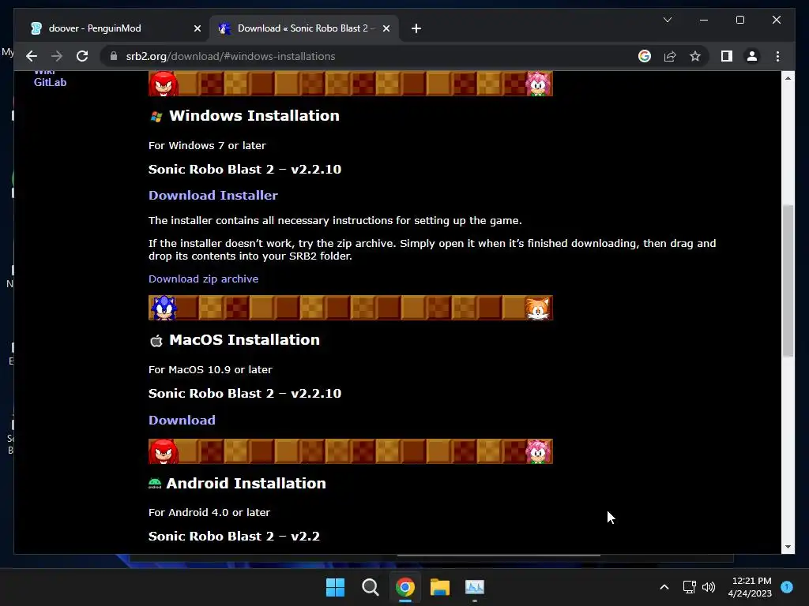Click the Amy face above Android section
Screen dimensions: 809x606
538,451
